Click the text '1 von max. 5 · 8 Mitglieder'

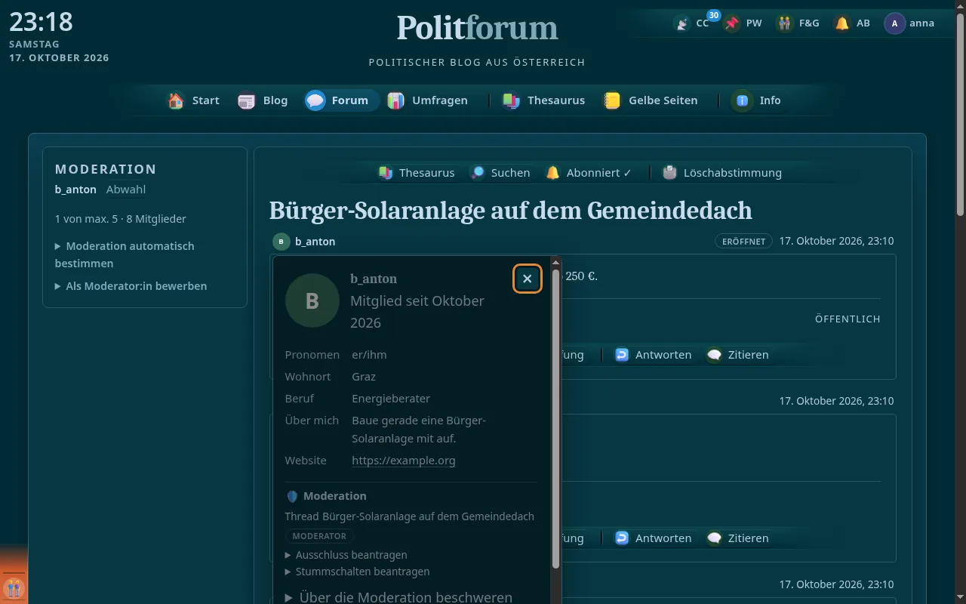121,219
